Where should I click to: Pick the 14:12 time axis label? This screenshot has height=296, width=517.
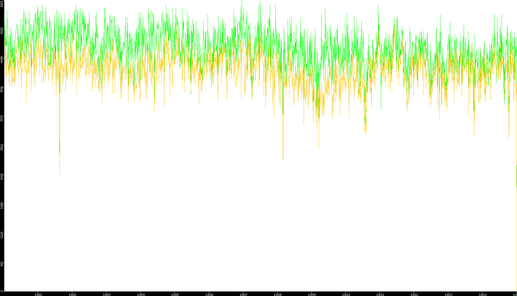pos(414,295)
